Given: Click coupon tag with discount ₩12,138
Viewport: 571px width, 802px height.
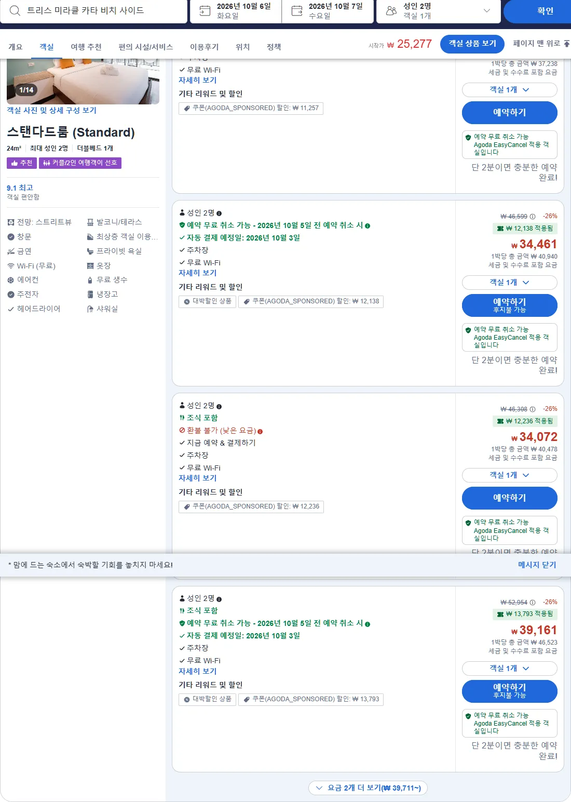Looking at the screenshot, I should click(x=311, y=301).
